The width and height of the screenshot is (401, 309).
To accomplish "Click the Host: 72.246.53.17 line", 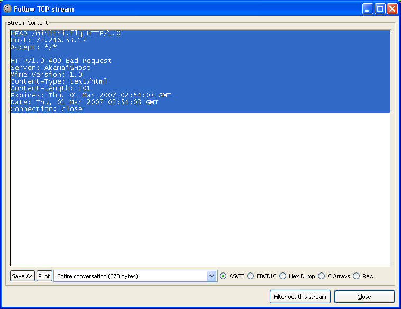I will click(x=49, y=40).
